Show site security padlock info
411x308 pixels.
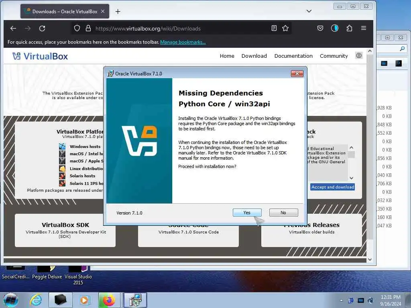[x=88, y=28]
